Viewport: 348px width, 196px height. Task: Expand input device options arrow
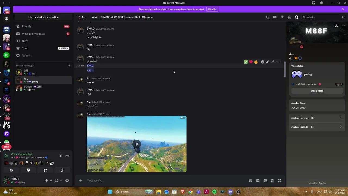tap(51, 181)
